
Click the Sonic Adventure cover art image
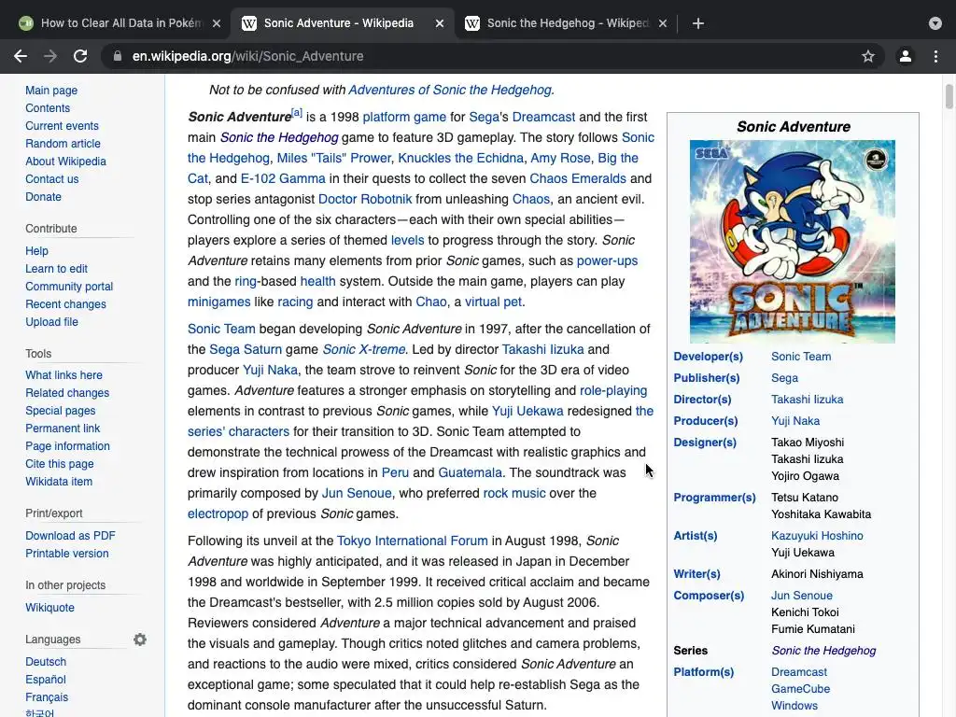point(792,242)
